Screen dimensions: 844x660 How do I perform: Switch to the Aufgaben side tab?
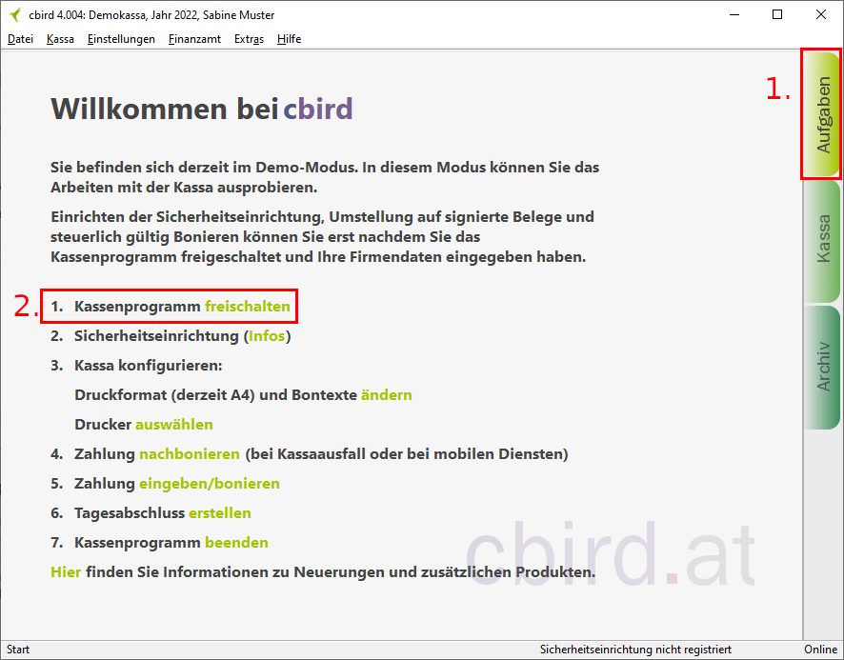822,114
